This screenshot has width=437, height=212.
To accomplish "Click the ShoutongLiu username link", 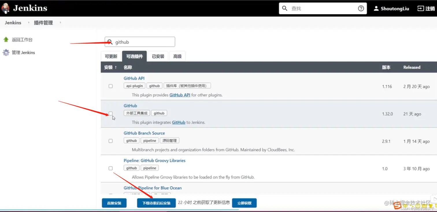I will click(x=395, y=9).
